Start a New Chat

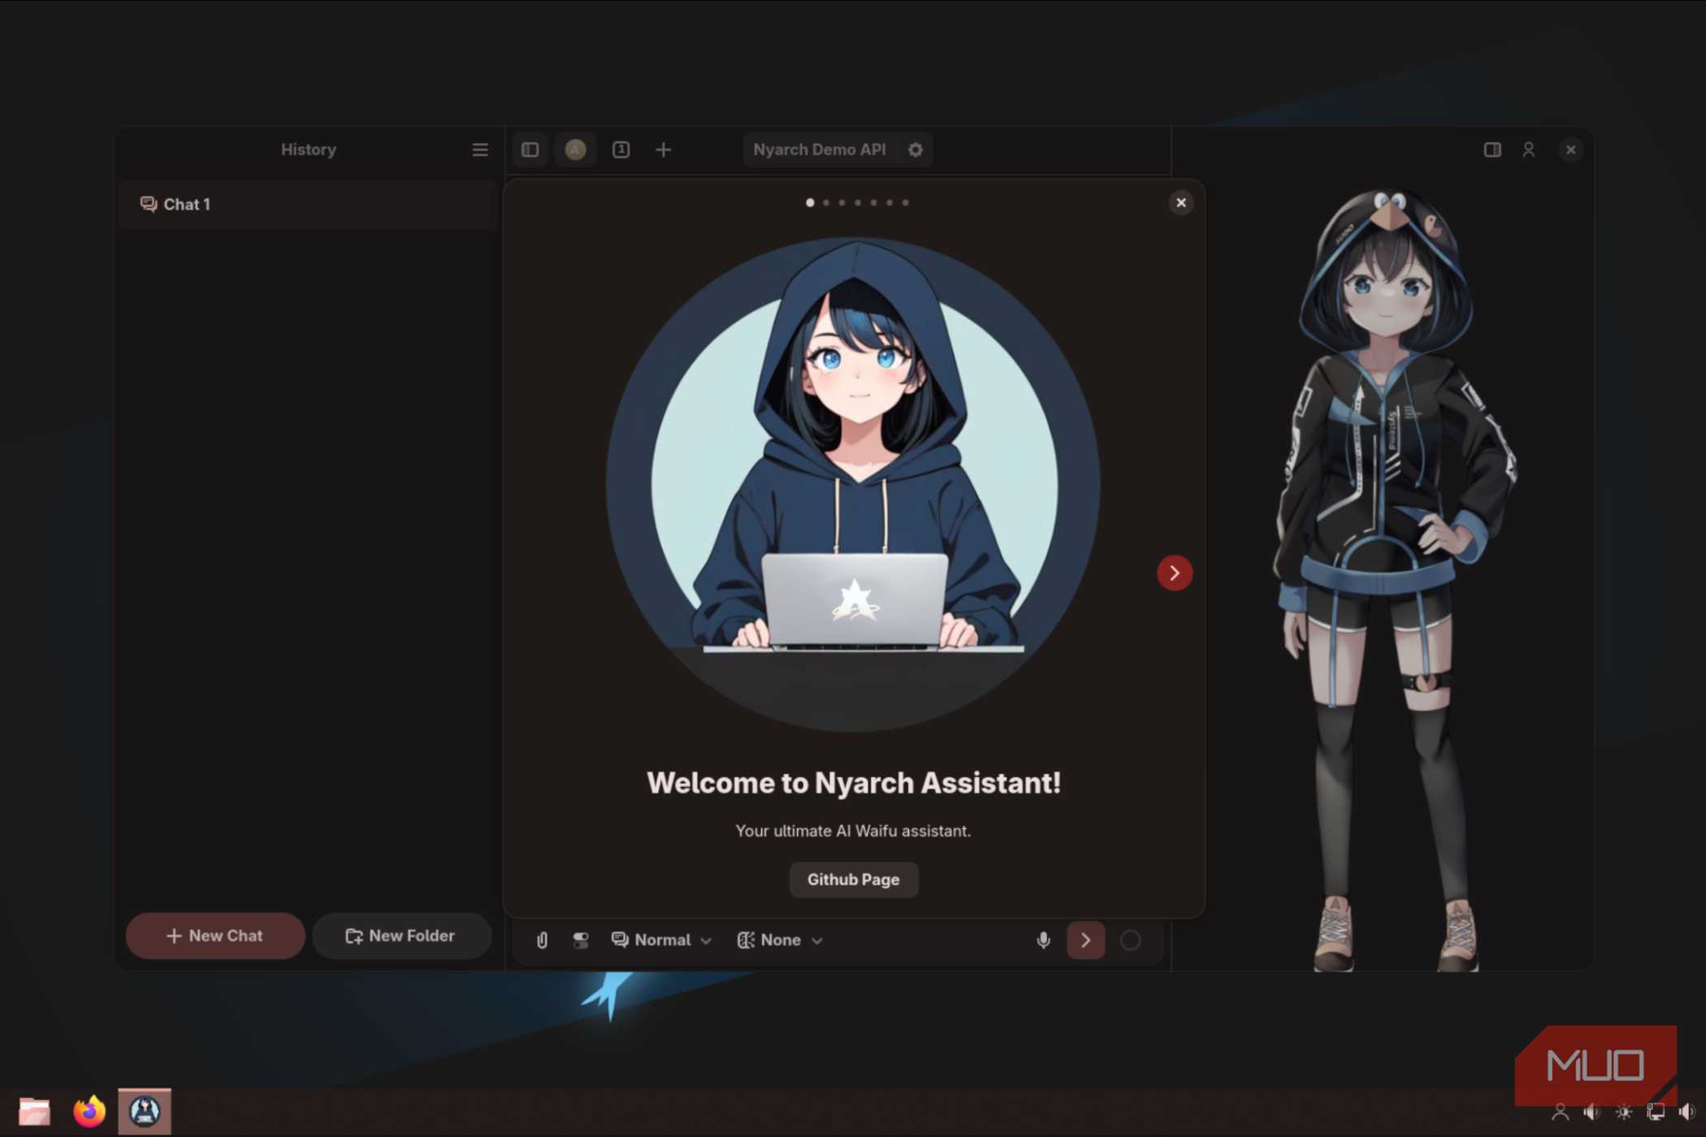(215, 936)
